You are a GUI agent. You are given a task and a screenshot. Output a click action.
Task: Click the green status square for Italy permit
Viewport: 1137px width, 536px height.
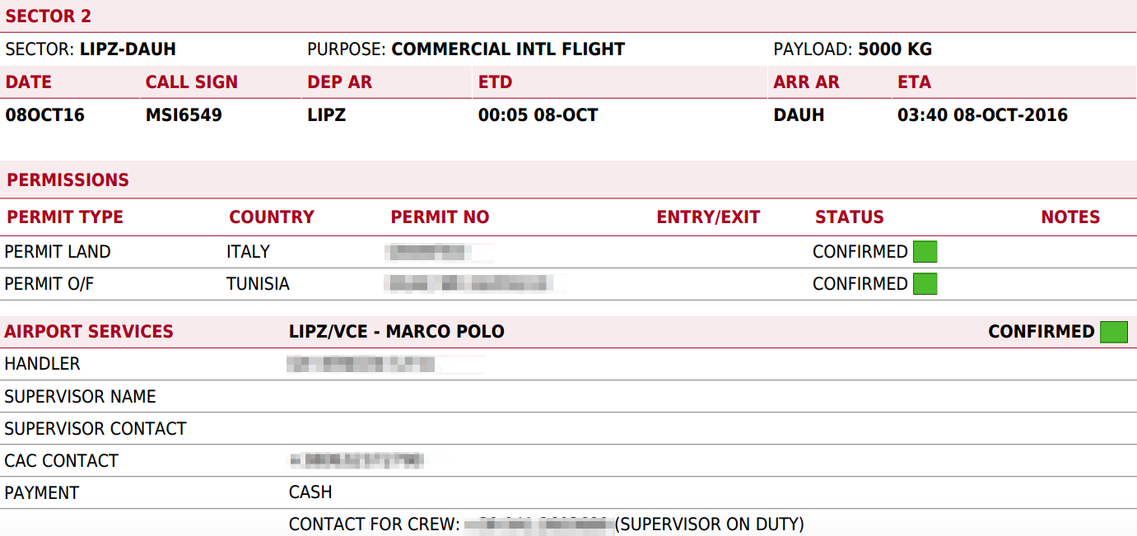click(925, 252)
